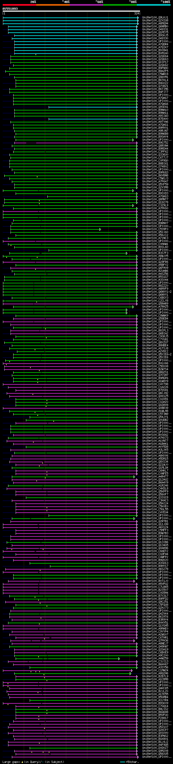This screenshot has height=764, width=173.
Task: Click label UniRef100_B2UAB6
Action: click(155, 271)
